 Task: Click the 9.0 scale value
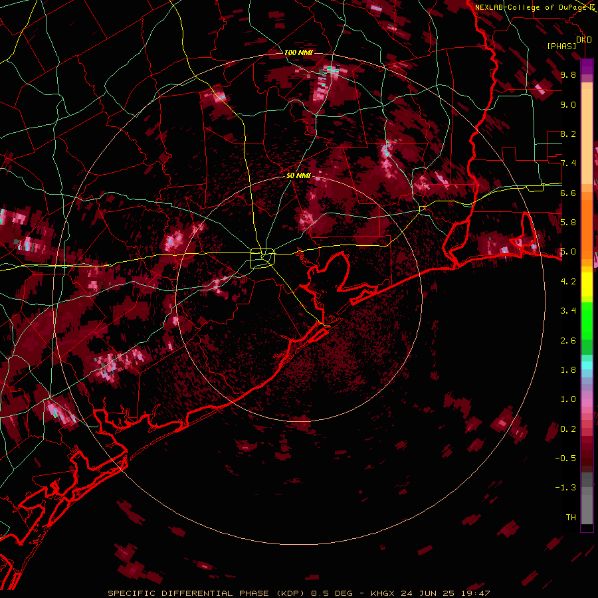pyautogui.click(x=568, y=104)
